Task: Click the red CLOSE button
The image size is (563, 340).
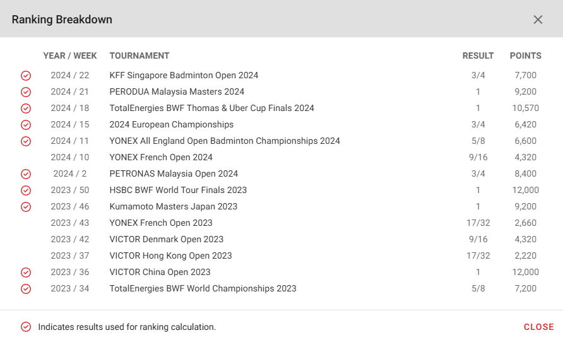Action: [x=538, y=327]
